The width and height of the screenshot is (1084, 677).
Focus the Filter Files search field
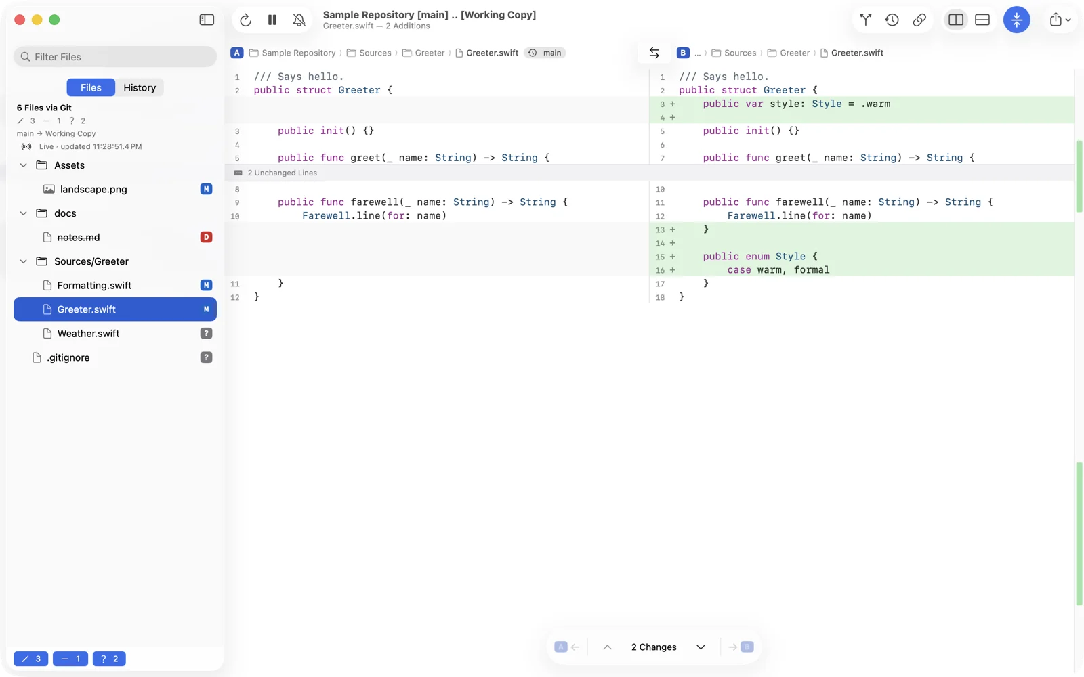115,57
